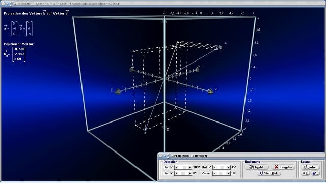Viewport: 326px width, 183px height.
Task: Click the Rot. X scrollbar thumb
Action: pyautogui.click(x=184, y=167)
